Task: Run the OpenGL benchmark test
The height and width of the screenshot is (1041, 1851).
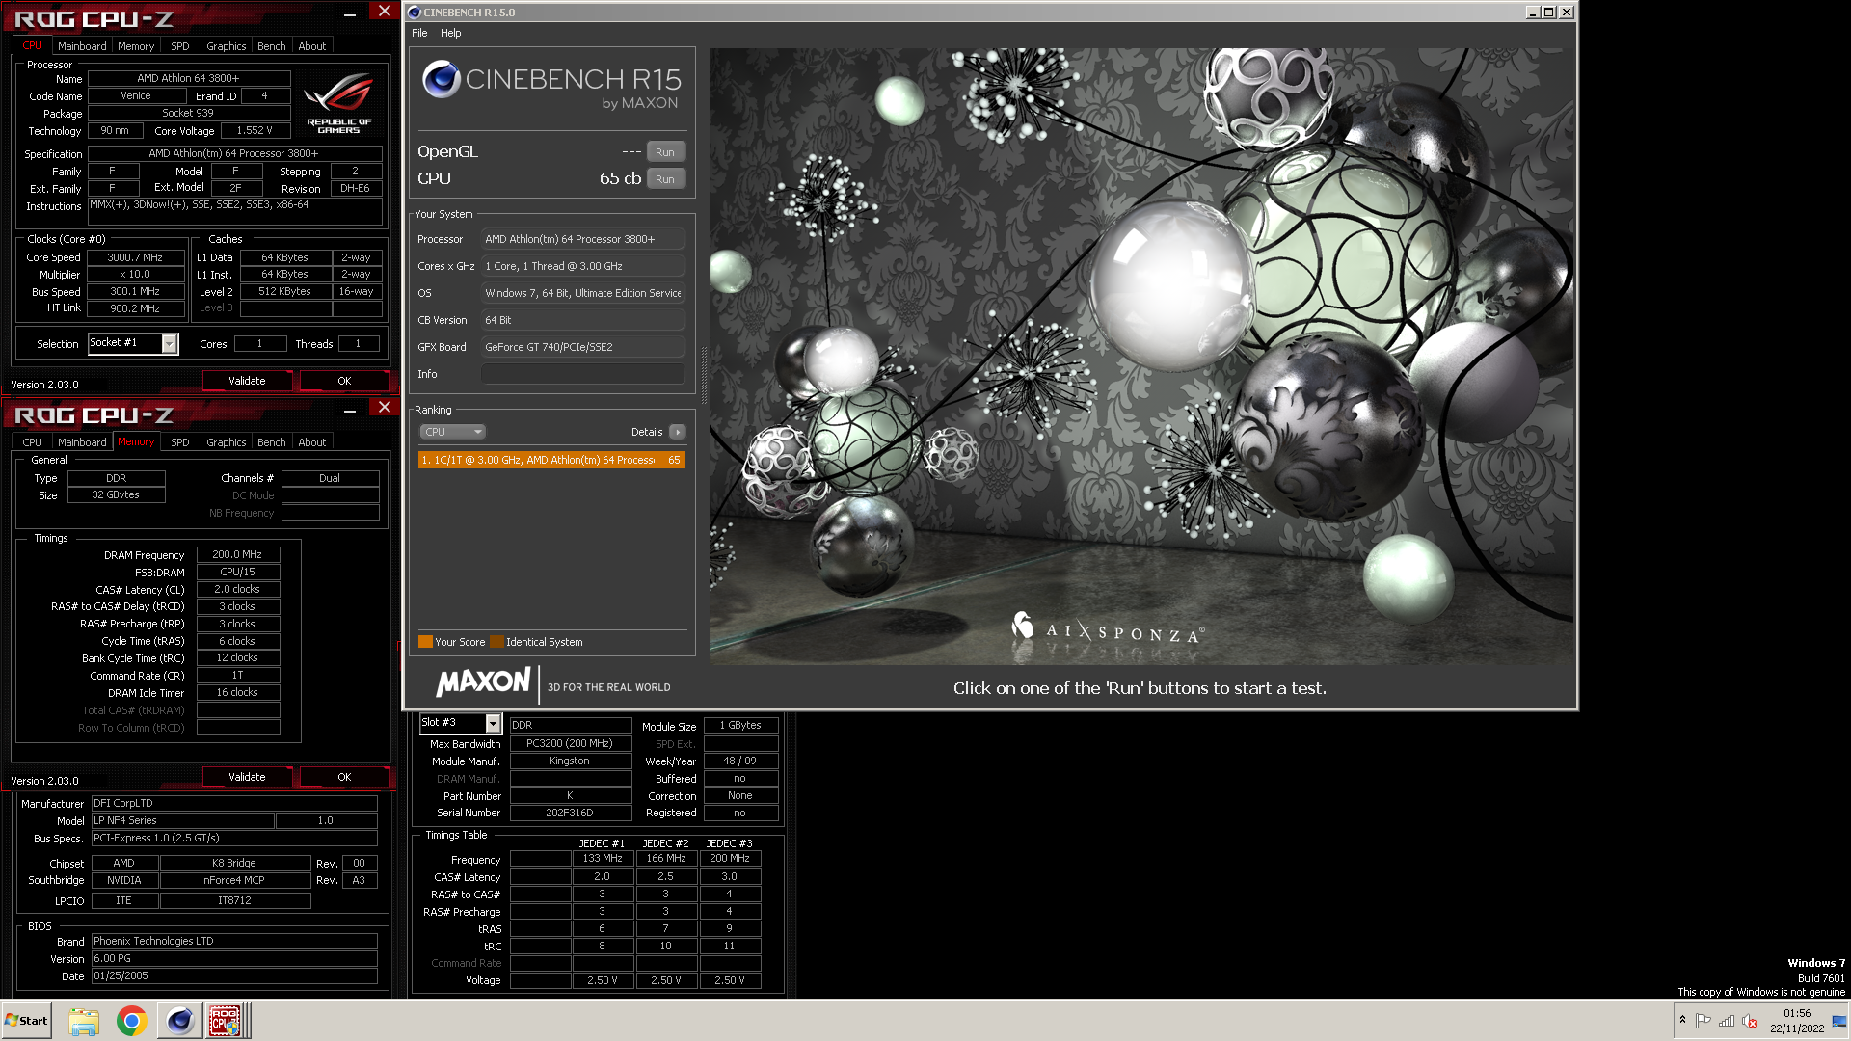Action: click(x=665, y=152)
